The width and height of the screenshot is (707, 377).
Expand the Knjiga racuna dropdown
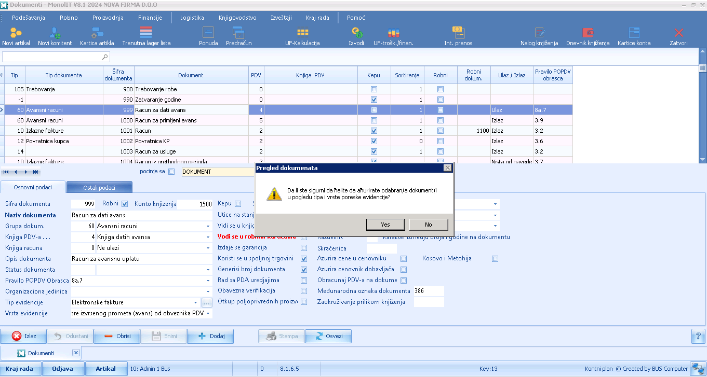[208, 248]
